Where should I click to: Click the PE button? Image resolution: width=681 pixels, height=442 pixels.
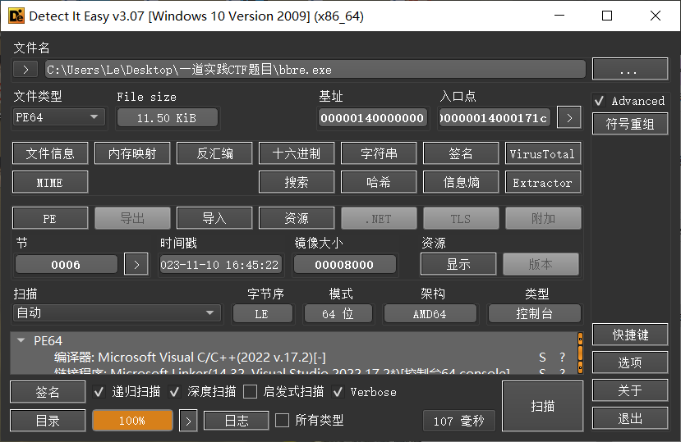coord(50,218)
